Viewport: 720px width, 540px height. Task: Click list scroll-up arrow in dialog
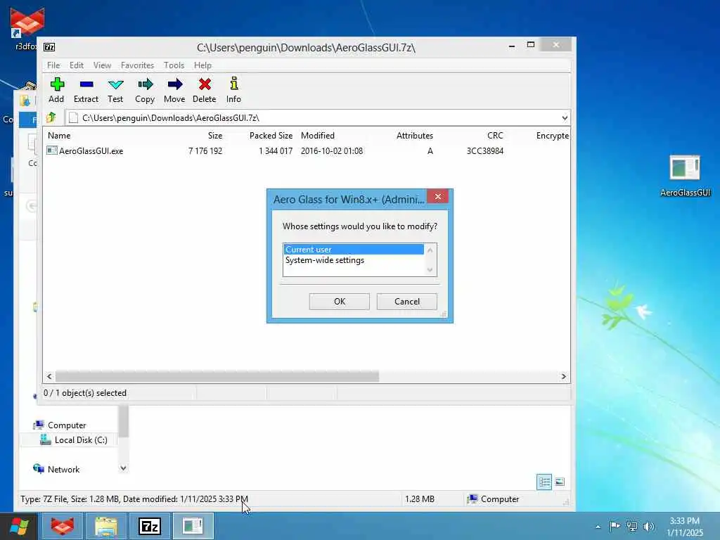point(430,250)
